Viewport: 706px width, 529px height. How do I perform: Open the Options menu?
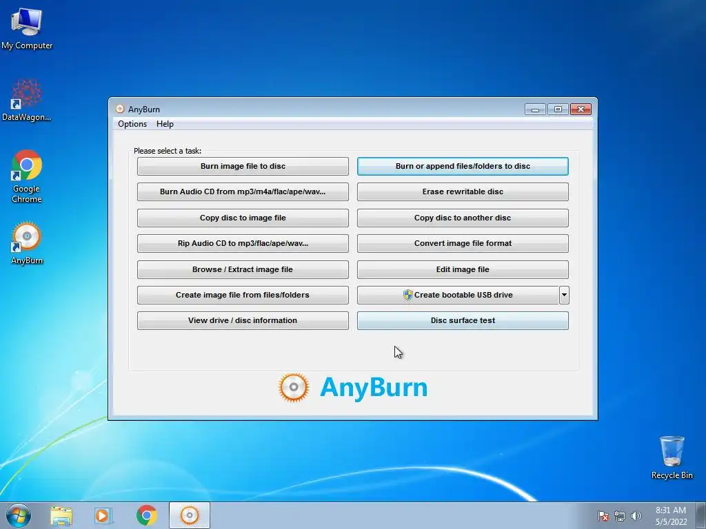132,124
